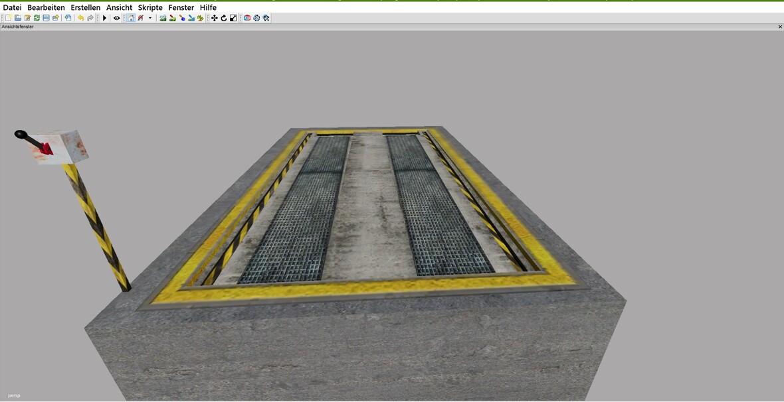Open the Datei menu
Screen dimensions: 784x402
coord(12,7)
